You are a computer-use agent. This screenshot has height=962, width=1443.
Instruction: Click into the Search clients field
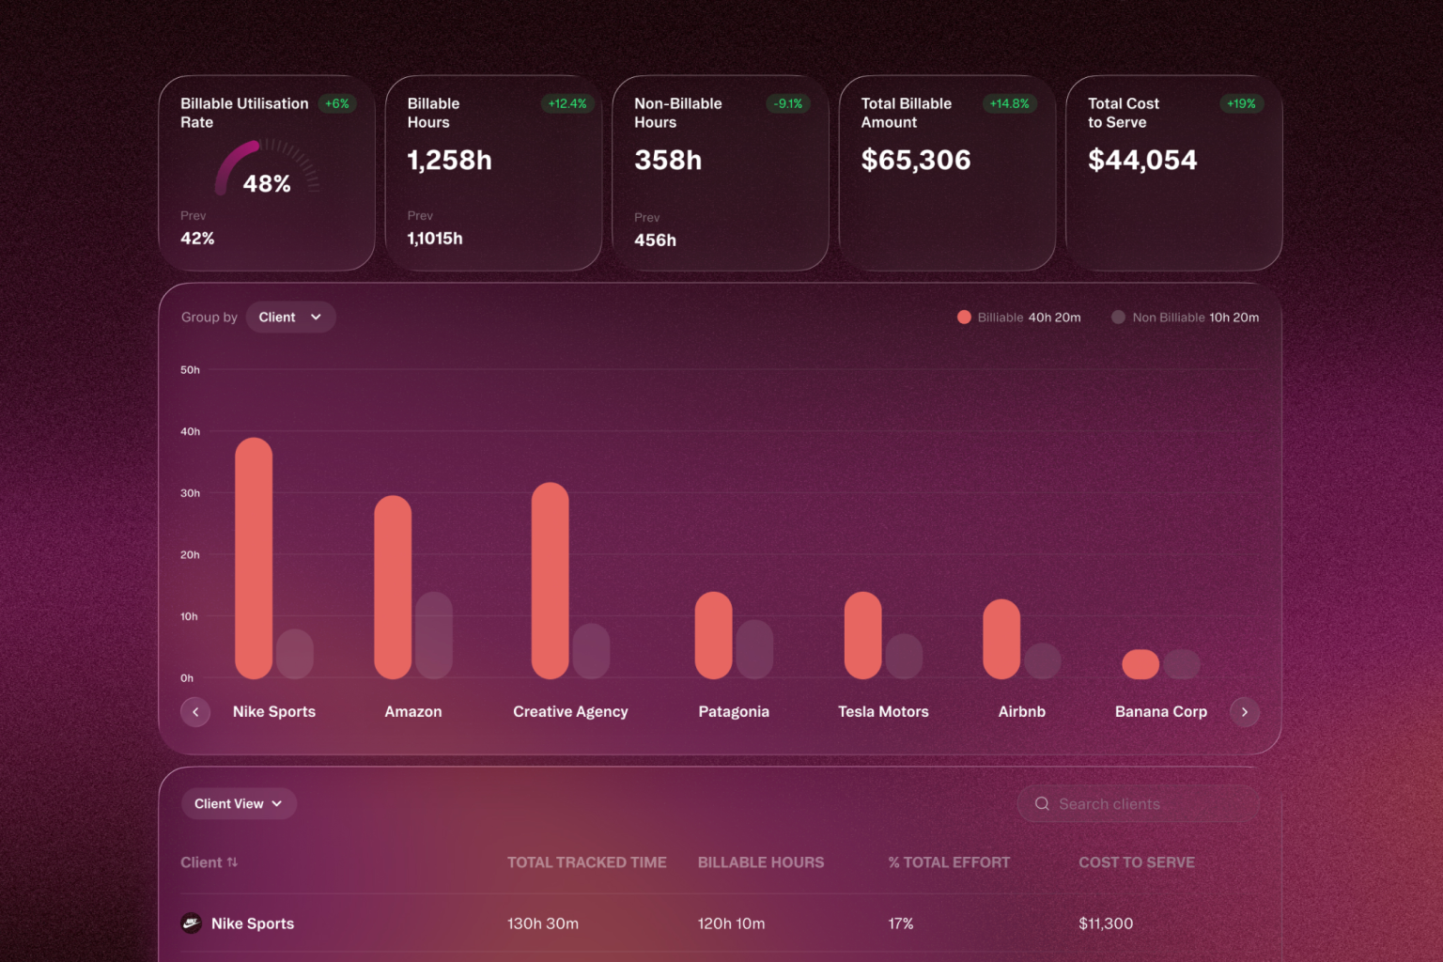(1139, 804)
